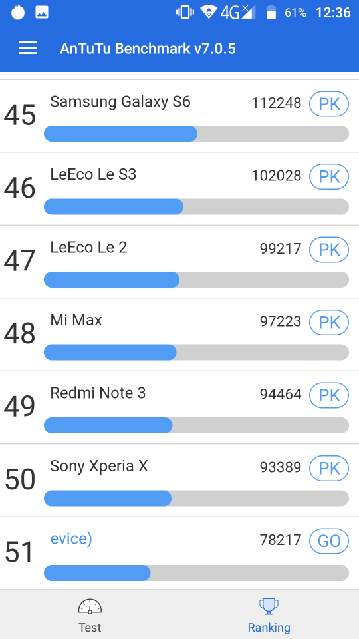Tap the Samsung Galaxy S6 score bar
Image resolution: width=359 pixels, height=639 pixels.
[196, 134]
